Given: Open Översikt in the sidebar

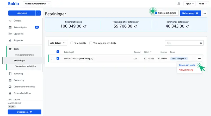Looking at the screenshot, I should click(x=17, y=21).
